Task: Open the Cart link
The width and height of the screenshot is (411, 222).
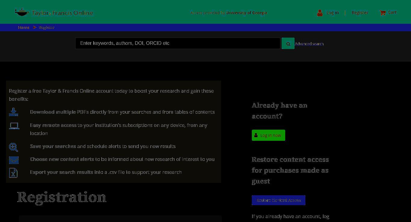Action: (392, 12)
